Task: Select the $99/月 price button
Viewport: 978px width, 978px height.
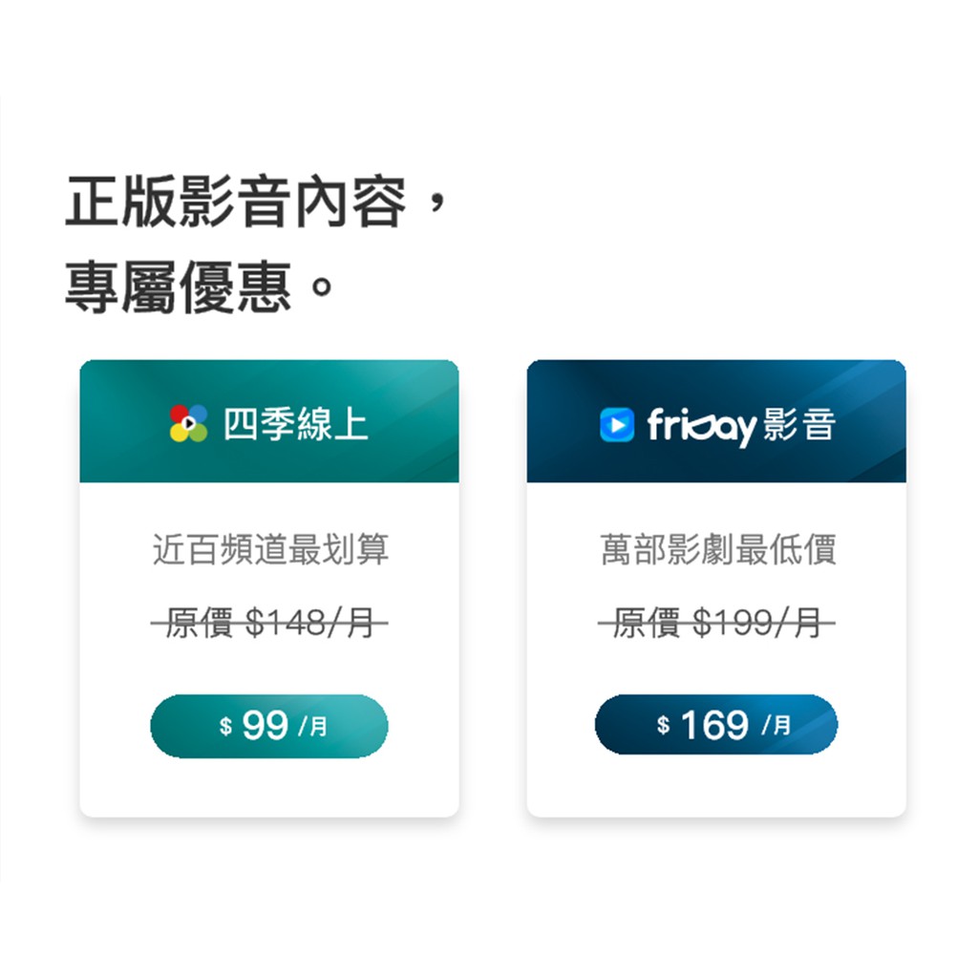Action: 268,726
